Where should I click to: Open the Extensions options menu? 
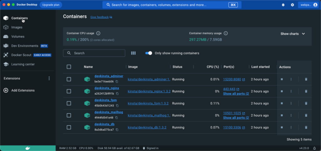point(49,78)
